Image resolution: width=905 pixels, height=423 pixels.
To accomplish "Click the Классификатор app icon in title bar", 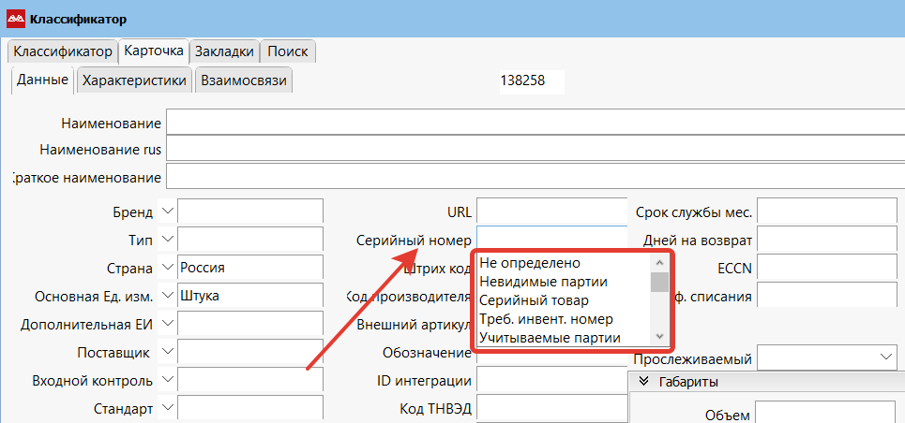I will coord(16,20).
